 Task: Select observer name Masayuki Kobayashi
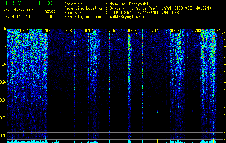pos(129,4)
